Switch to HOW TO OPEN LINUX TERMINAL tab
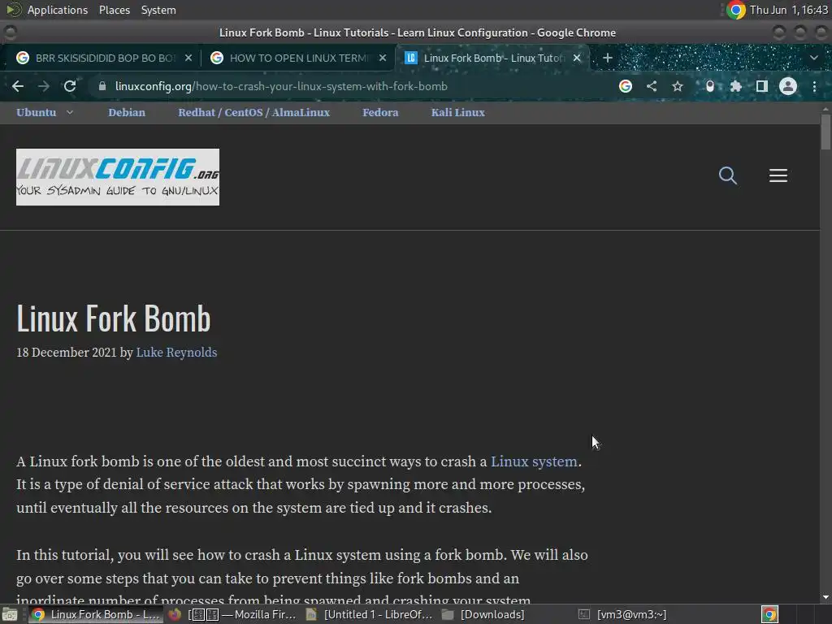Screen dimensions: 832x624 coord(298,58)
